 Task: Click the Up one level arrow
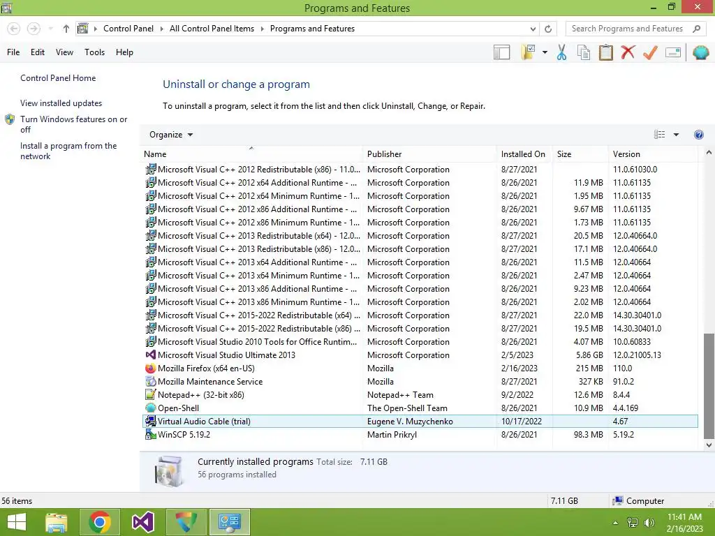click(x=66, y=29)
